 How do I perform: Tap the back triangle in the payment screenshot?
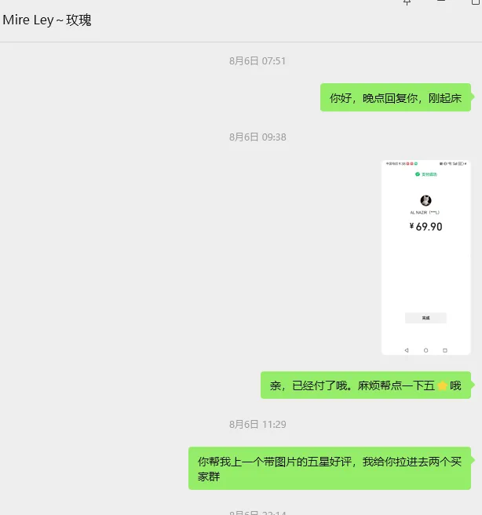(x=407, y=350)
